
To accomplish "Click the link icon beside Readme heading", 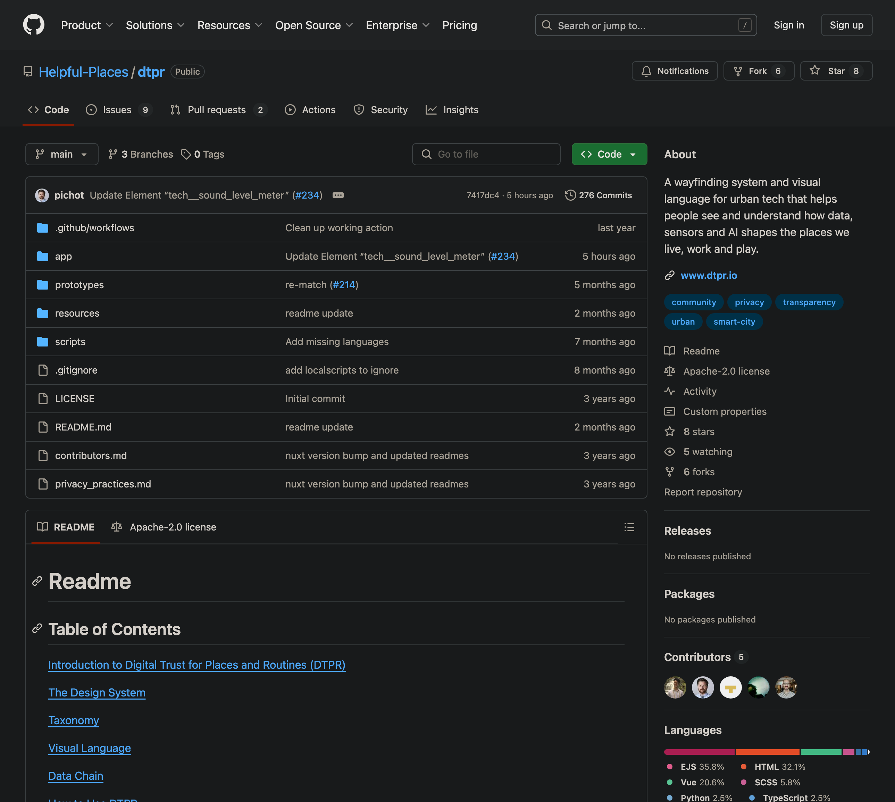I will point(37,581).
